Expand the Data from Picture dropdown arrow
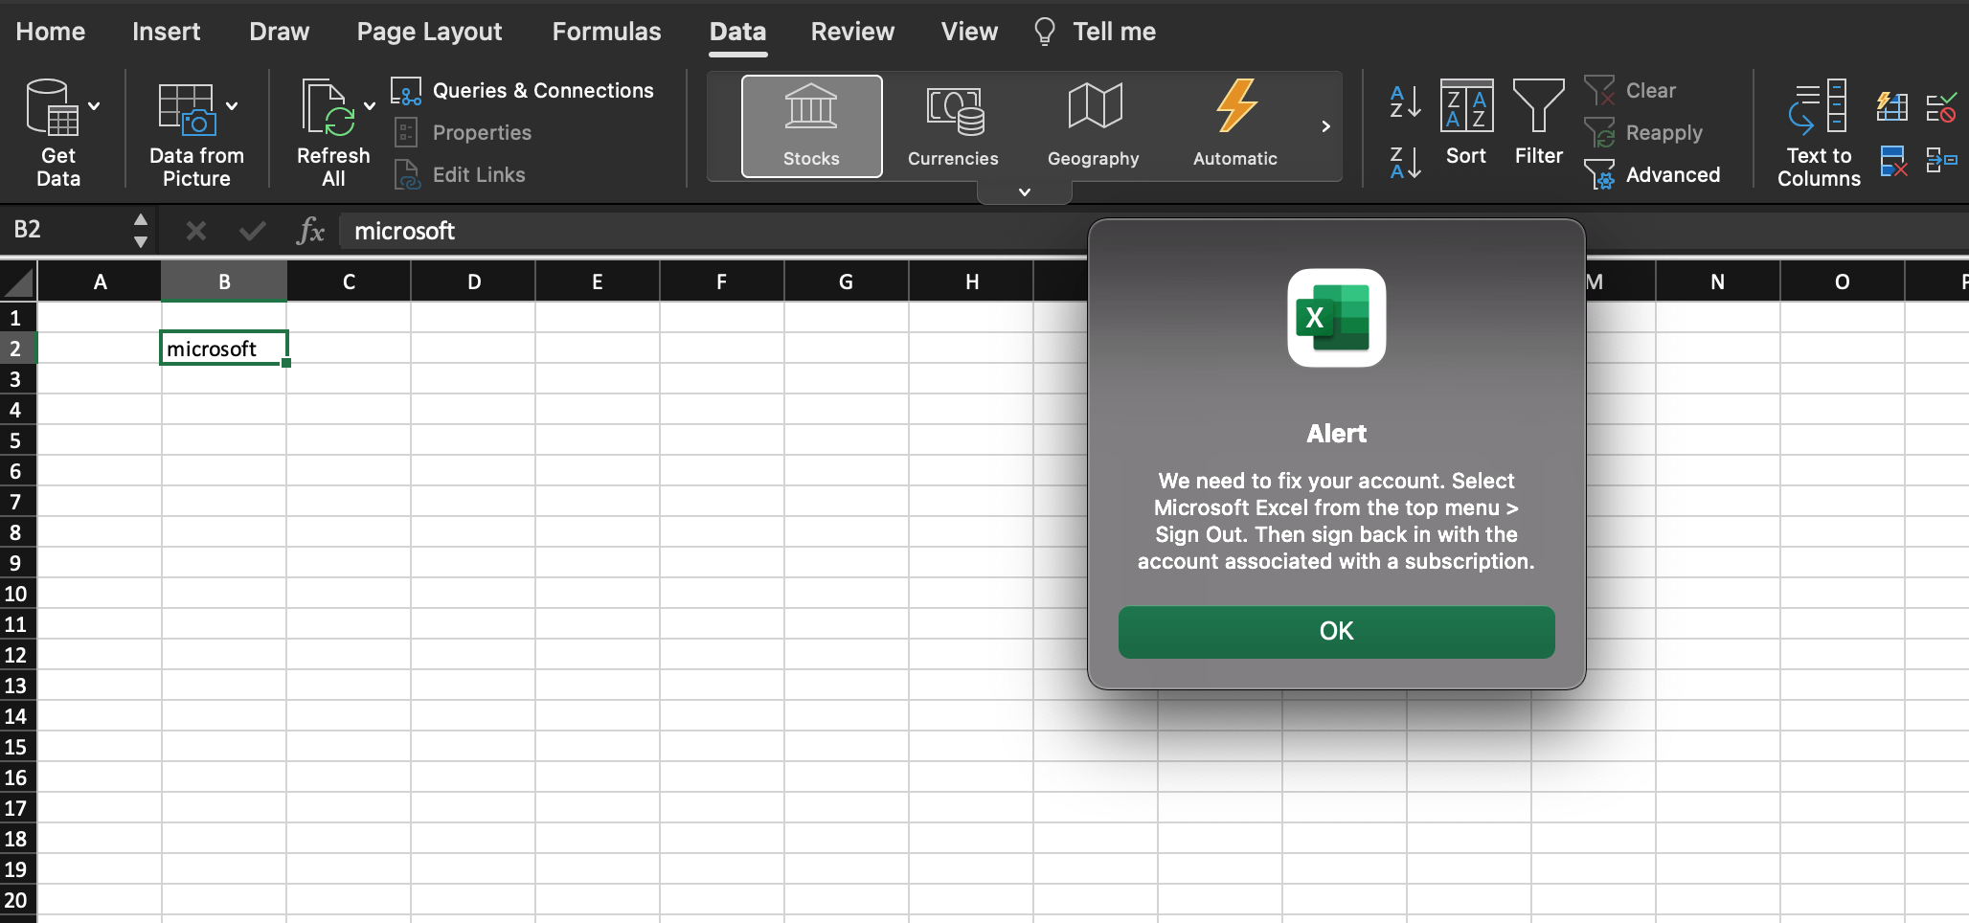Viewport: 1969px width, 923px height. coord(232,106)
